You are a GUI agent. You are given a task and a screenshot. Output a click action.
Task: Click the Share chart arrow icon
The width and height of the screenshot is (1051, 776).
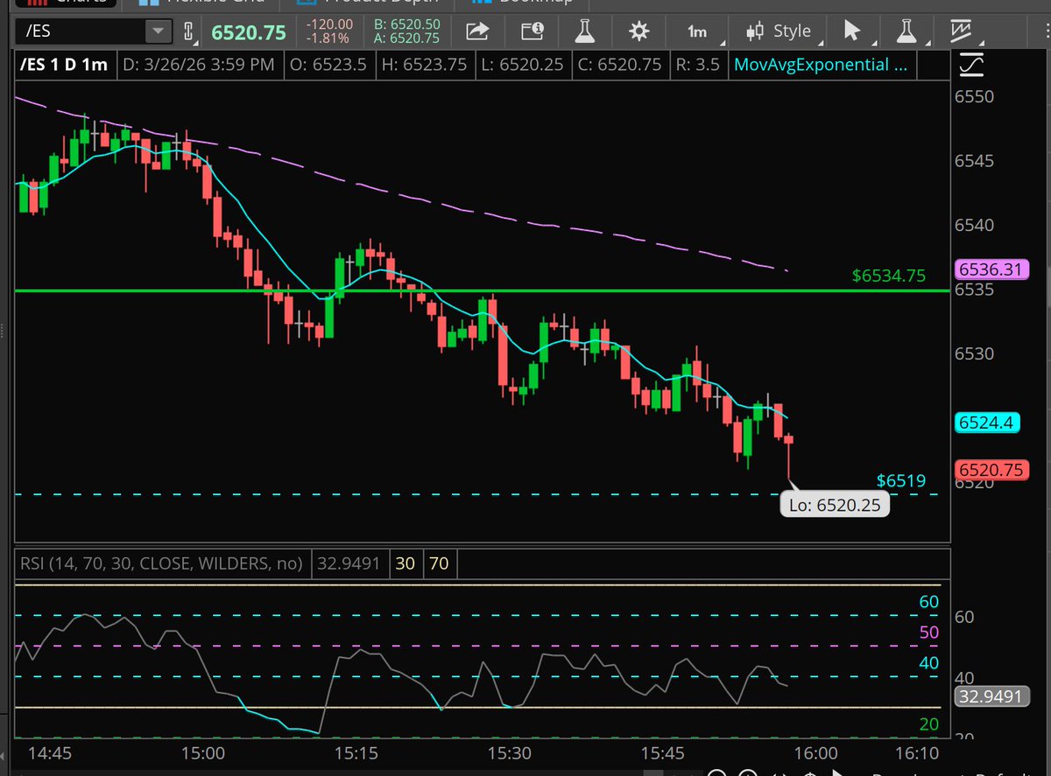click(x=477, y=31)
